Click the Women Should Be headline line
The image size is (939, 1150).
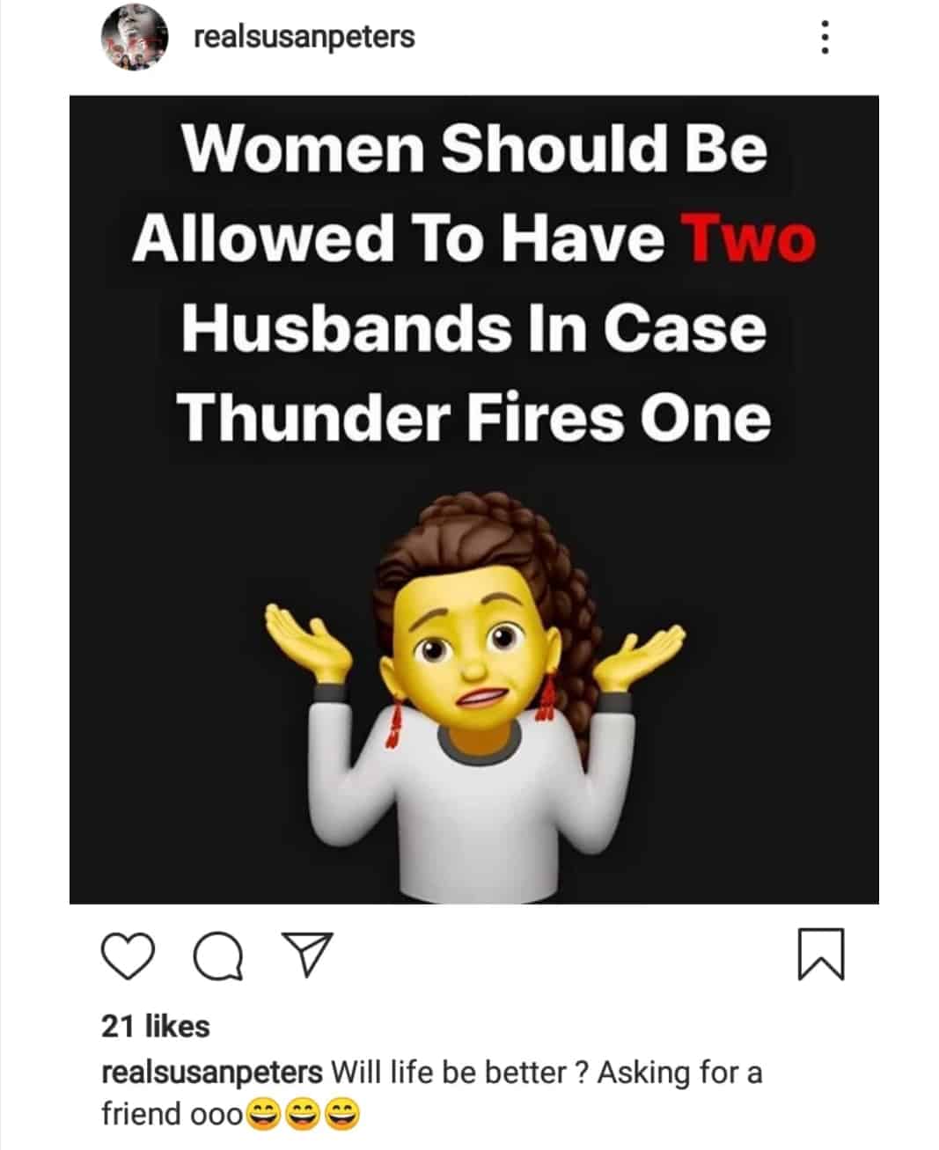click(x=474, y=148)
